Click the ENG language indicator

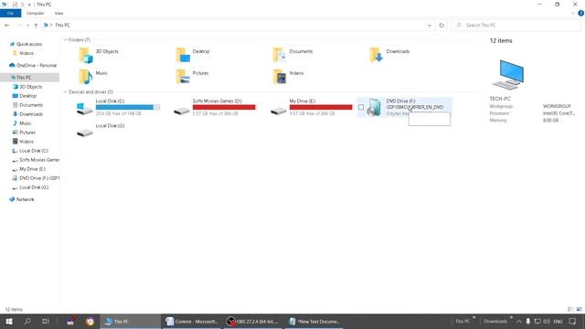[558, 321]
